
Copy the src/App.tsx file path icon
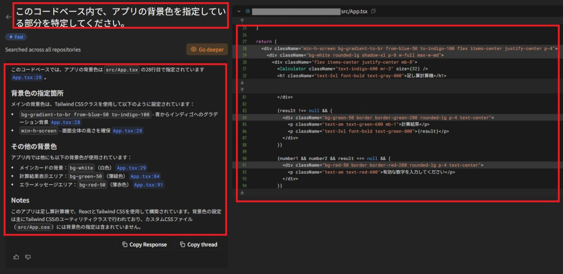[374, 11]
